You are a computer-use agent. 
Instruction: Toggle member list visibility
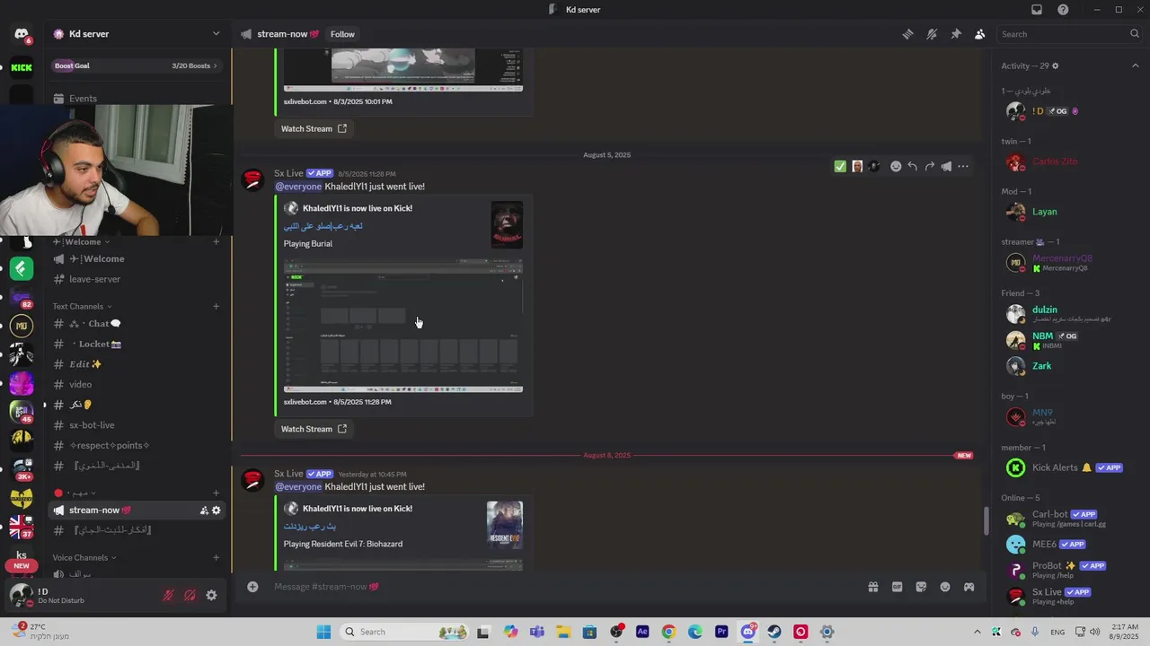980,34
